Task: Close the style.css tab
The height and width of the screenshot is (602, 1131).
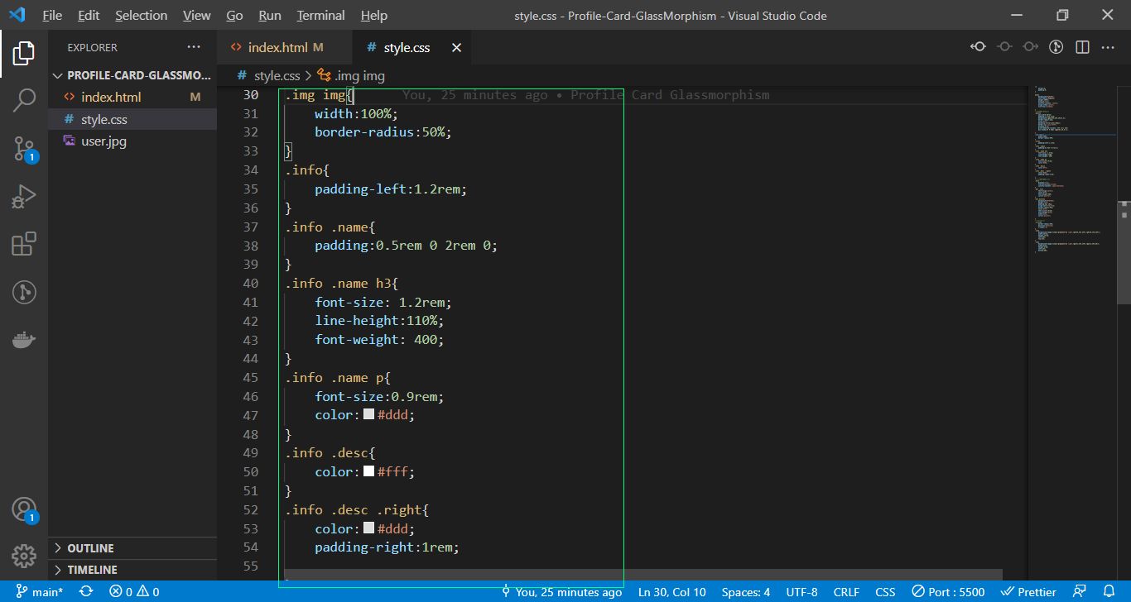Action: [x=456, y=48]
